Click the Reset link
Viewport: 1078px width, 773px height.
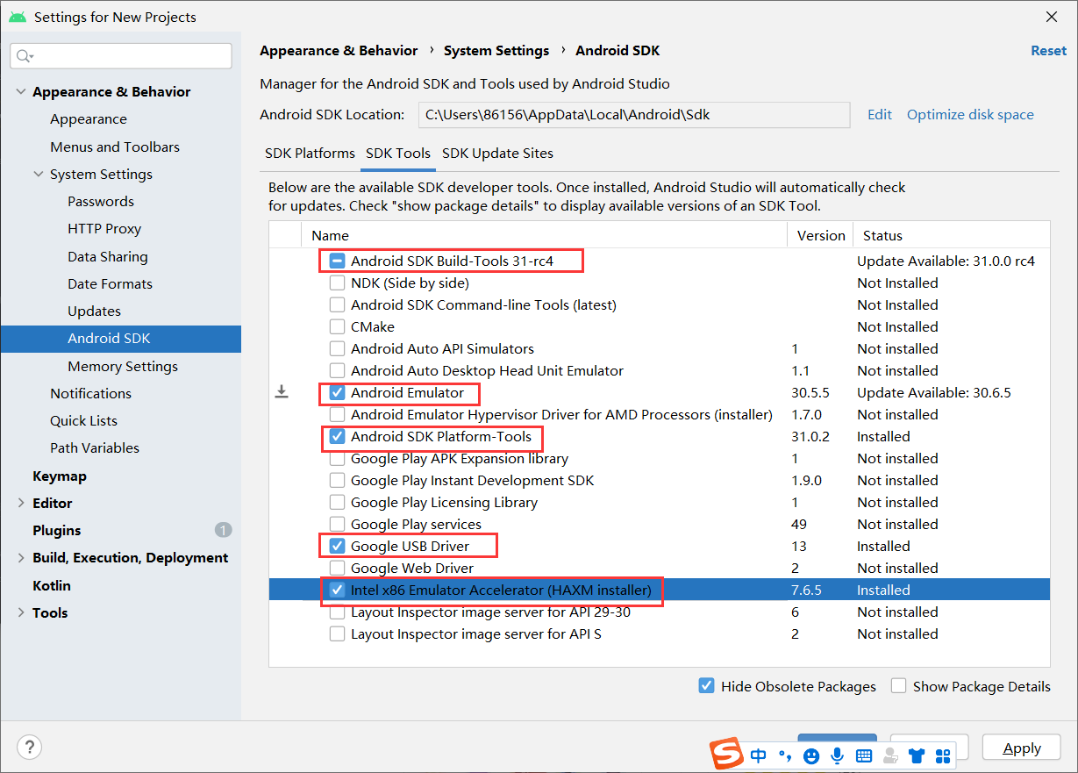click(x=1048, y=51)
